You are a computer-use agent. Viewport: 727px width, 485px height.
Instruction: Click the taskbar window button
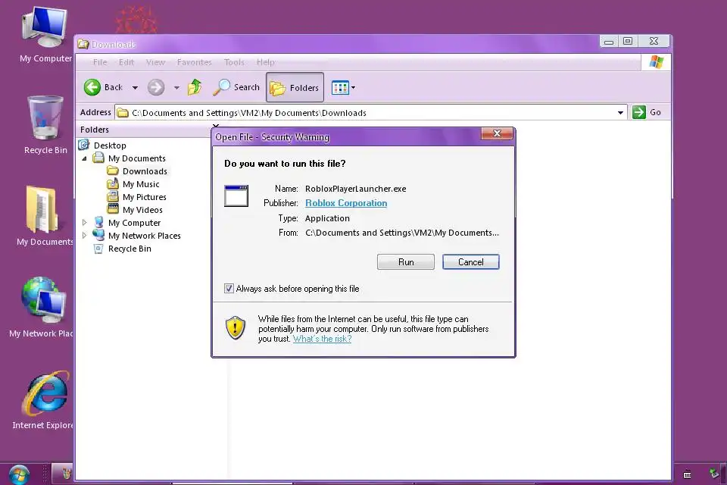point(62,474)
